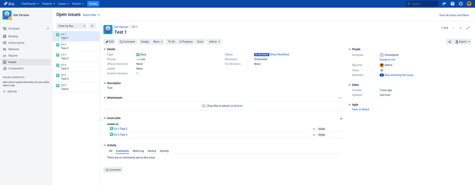Image resolution: width=475 pixels, height=185 pixels.
Task: Switch to the Activity tab
Action: [164, 151]
